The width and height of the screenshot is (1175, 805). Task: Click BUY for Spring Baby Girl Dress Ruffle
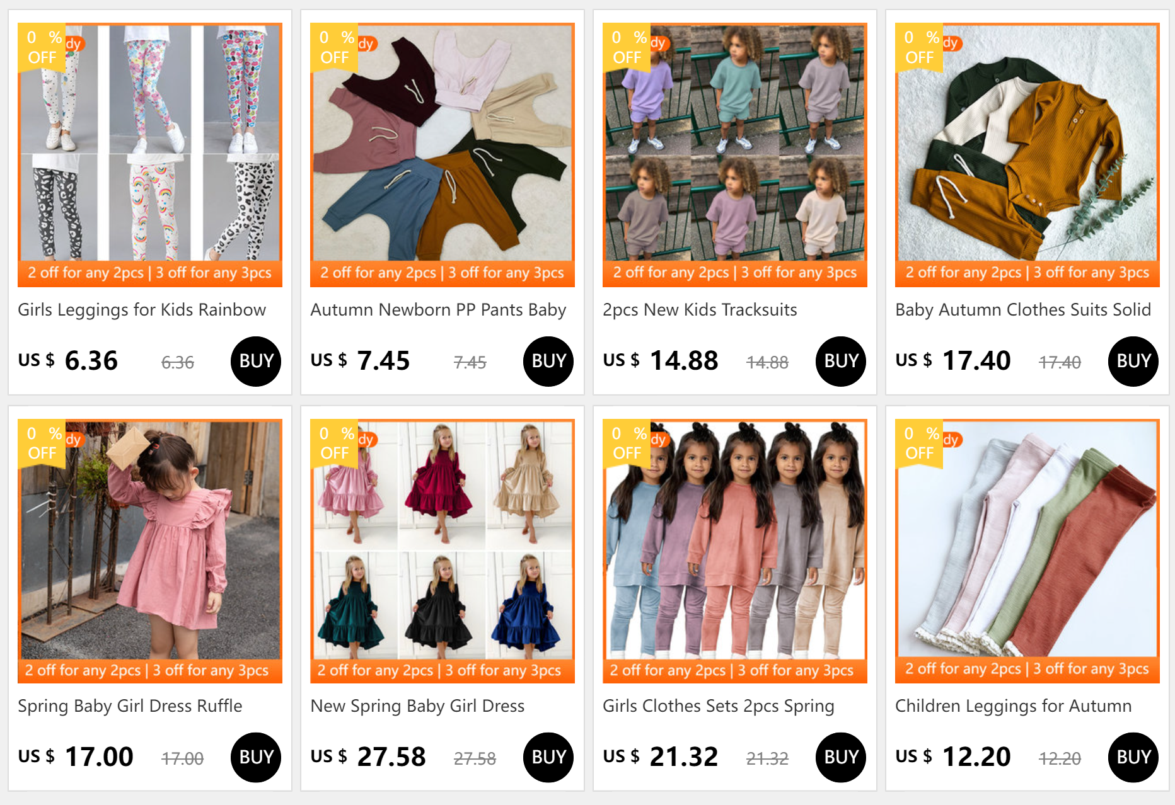click(256, 757)
